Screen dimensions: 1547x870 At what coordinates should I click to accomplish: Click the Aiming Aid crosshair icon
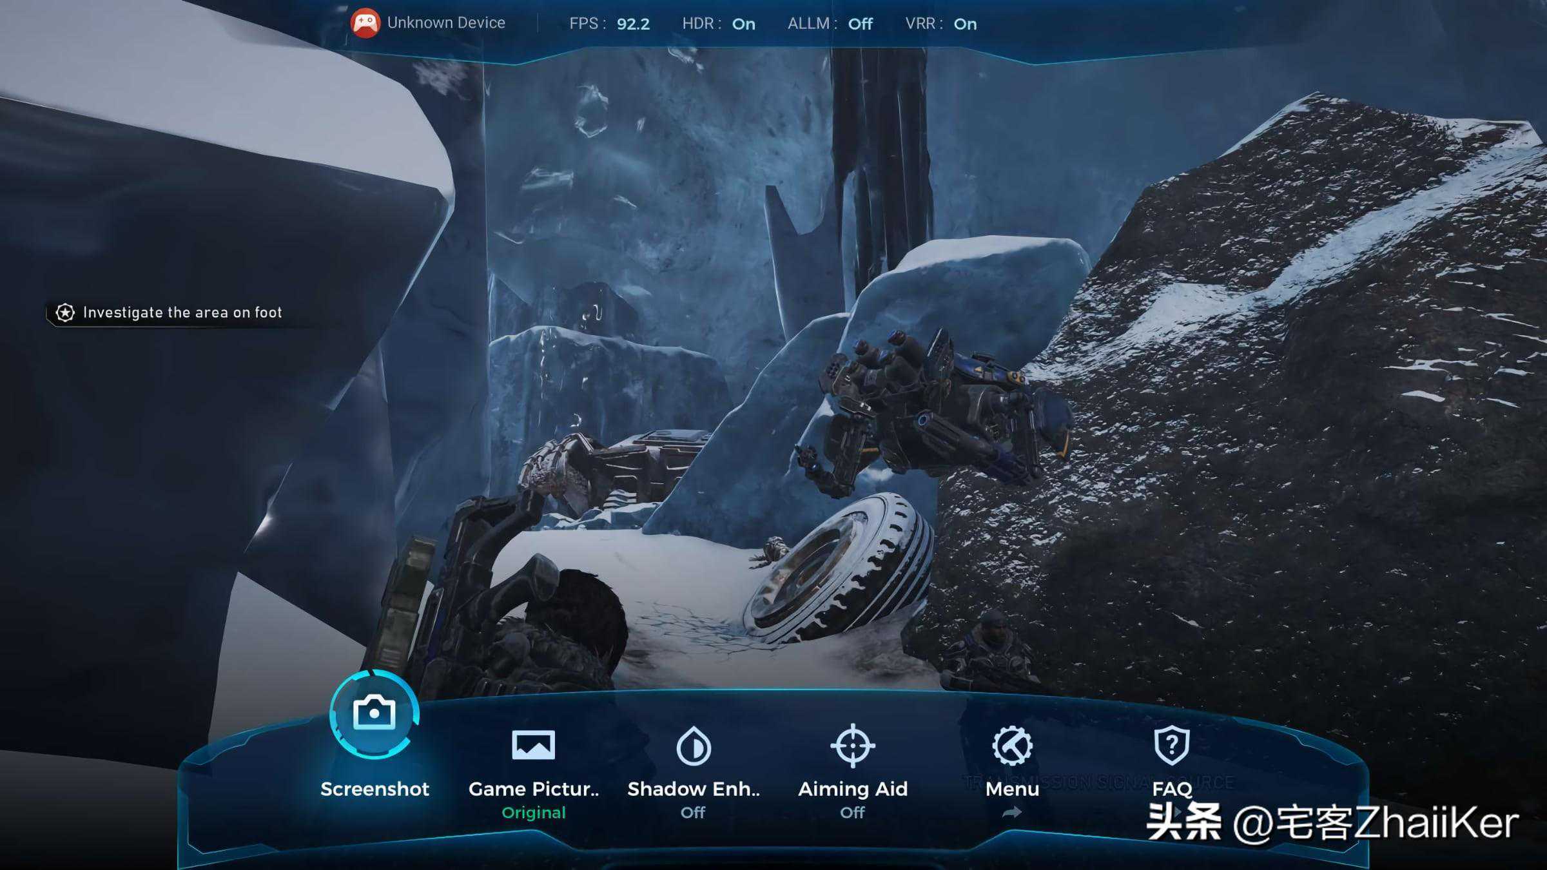coord(852,746)
